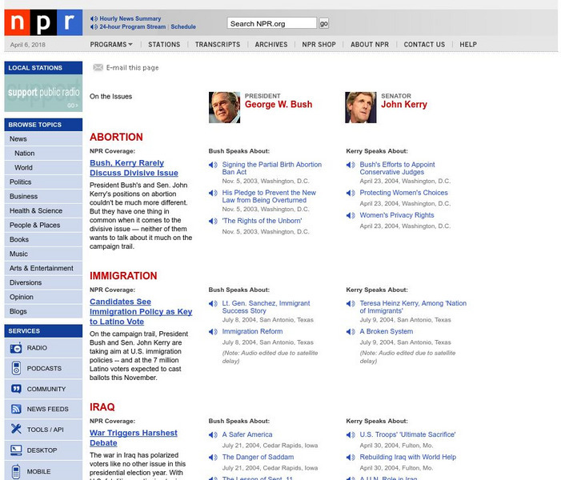Click the 'E-mail this page' text link
Viewport: 561px width, 480px height.
coord(132,68)
